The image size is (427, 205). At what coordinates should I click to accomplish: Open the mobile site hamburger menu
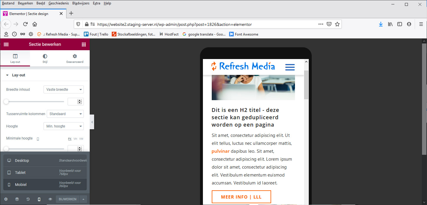tap(290, 67)
